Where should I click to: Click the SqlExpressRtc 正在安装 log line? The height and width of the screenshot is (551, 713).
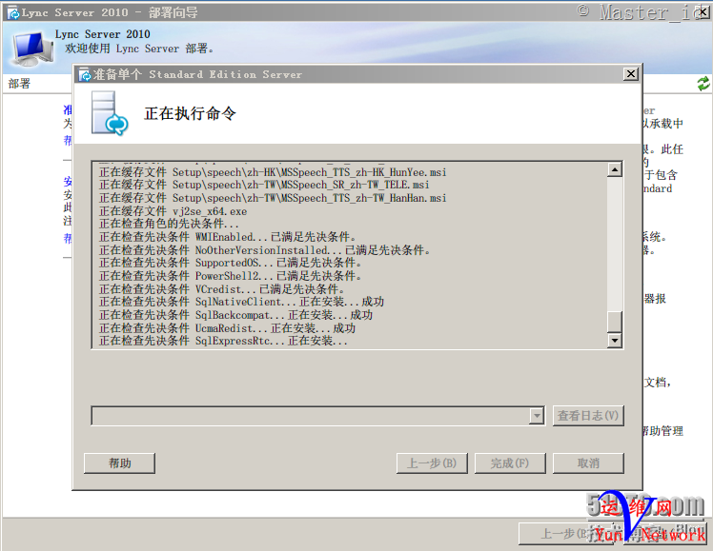pos(223,341)
